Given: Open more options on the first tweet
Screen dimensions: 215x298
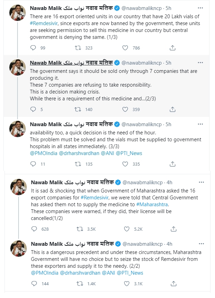Looking at the screenshot, I should pos(200,8).
